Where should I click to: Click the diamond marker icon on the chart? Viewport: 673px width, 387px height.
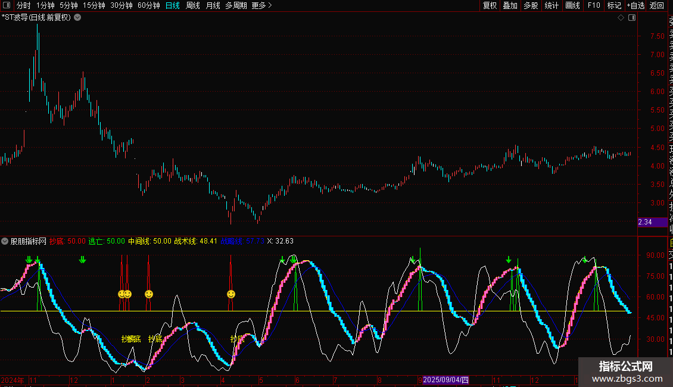(x=621, y=18)
